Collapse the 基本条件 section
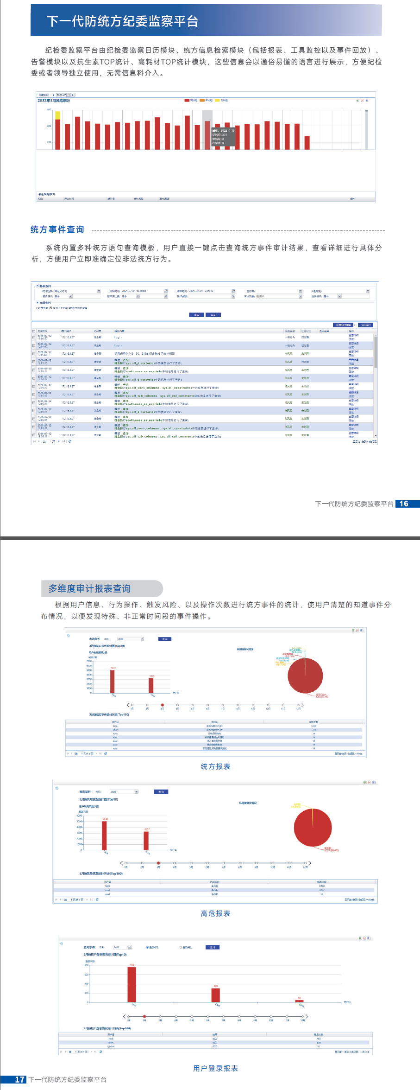 [x=38, y=286]
